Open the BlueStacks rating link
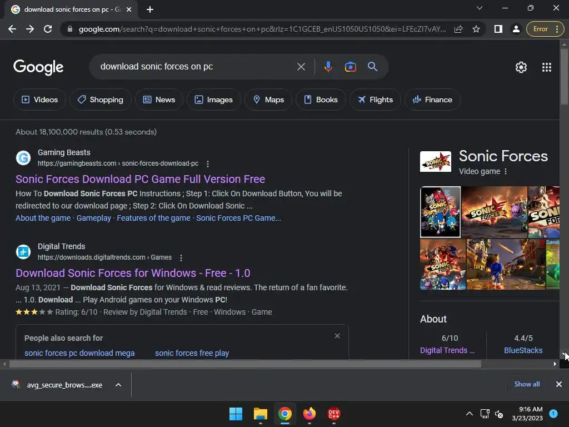Viewport: 569px width, 427px height. click(x=523, y=350)
